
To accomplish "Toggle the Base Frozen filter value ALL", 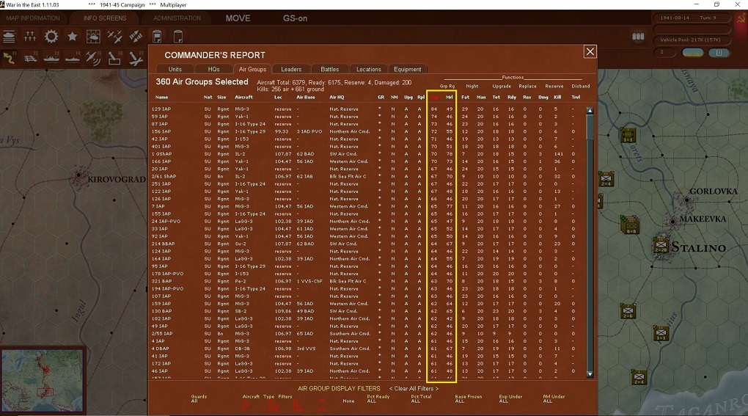I will 459,401.
